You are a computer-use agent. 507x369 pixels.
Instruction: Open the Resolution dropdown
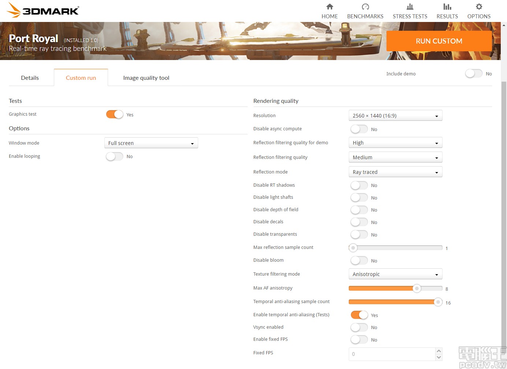coord(395,115)
